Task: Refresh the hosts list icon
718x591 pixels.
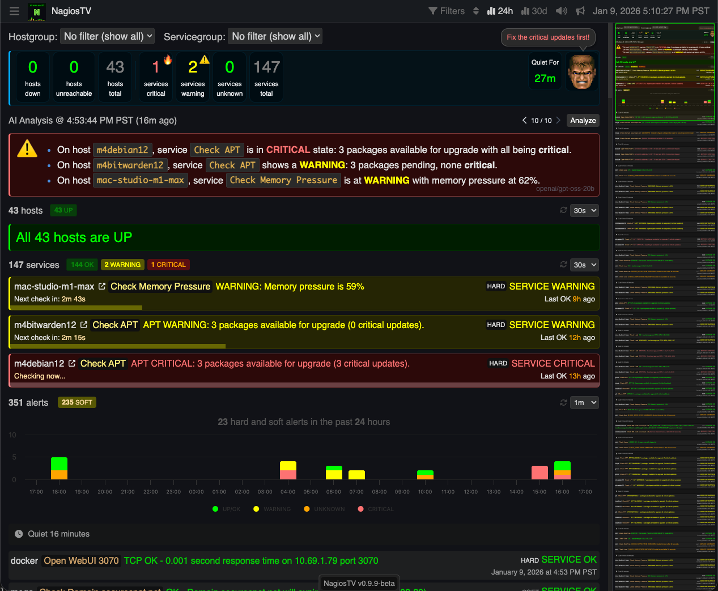Action: (563, 210)
